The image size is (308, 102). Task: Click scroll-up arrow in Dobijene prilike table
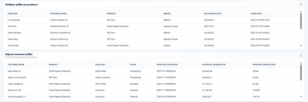click(301, 12)
